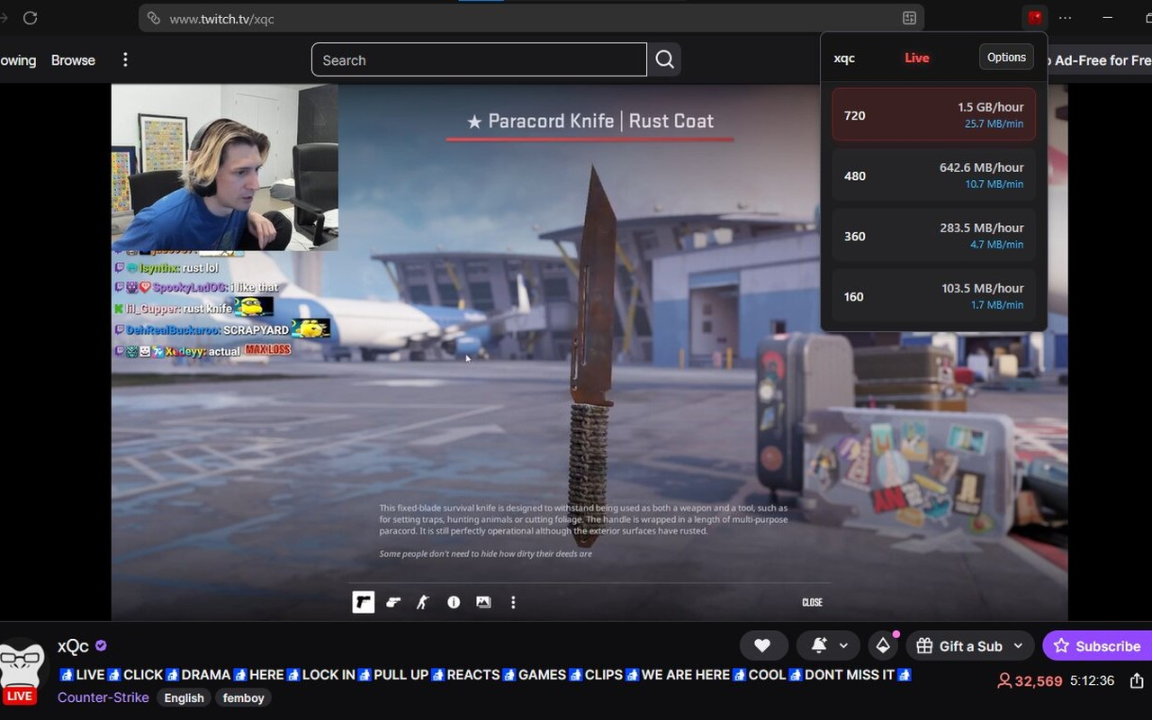Open the Counter-Strike category link

(103, 697)
